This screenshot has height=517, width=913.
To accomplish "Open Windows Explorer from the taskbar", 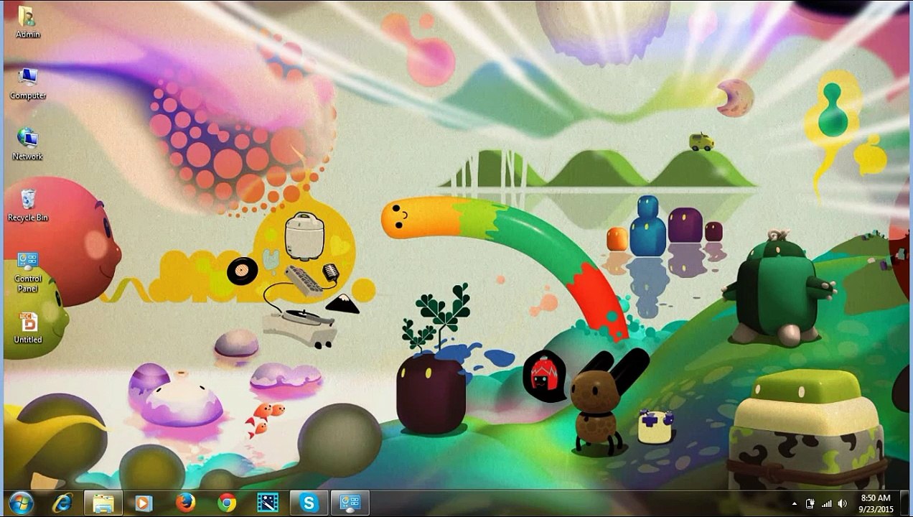I will (103, 503).
